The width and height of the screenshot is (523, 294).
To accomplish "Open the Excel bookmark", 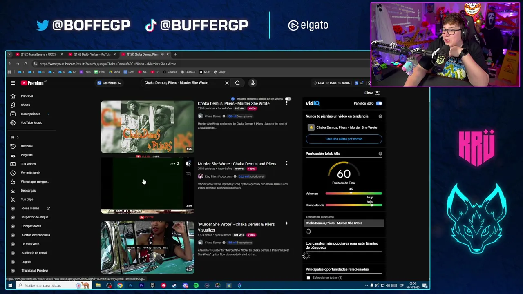I will click(100, 72).
